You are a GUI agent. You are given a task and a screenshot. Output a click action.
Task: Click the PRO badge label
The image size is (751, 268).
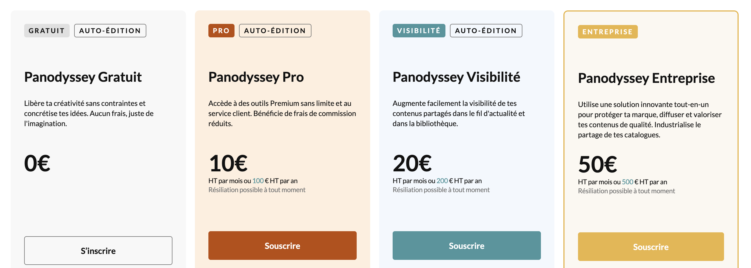click(221, 31)
